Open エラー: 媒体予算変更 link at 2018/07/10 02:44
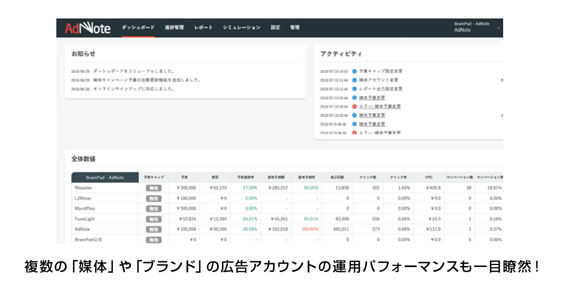 click(380, 106)
